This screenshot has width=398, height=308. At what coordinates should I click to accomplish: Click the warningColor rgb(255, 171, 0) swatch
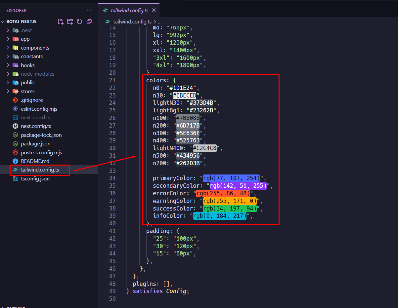tap(230, 201)
